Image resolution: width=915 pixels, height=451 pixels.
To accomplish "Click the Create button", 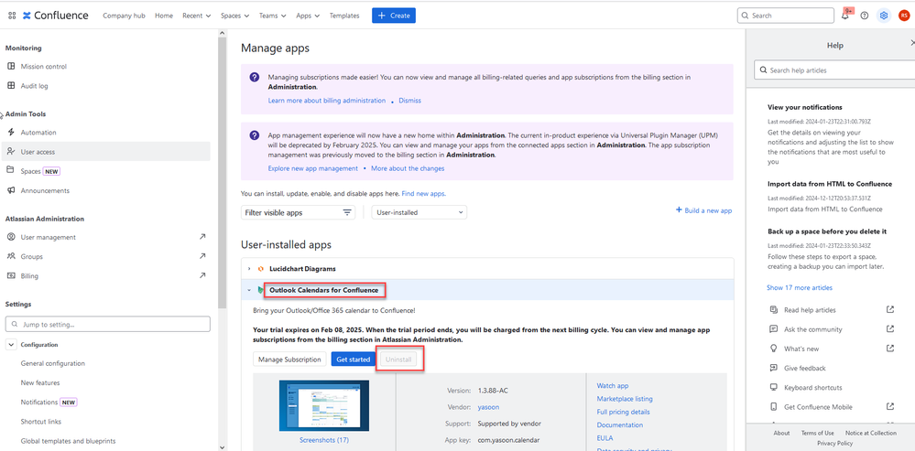I will (x=394, y=16).
